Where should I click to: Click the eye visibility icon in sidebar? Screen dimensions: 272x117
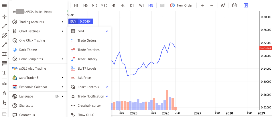[x=4, y=84]
